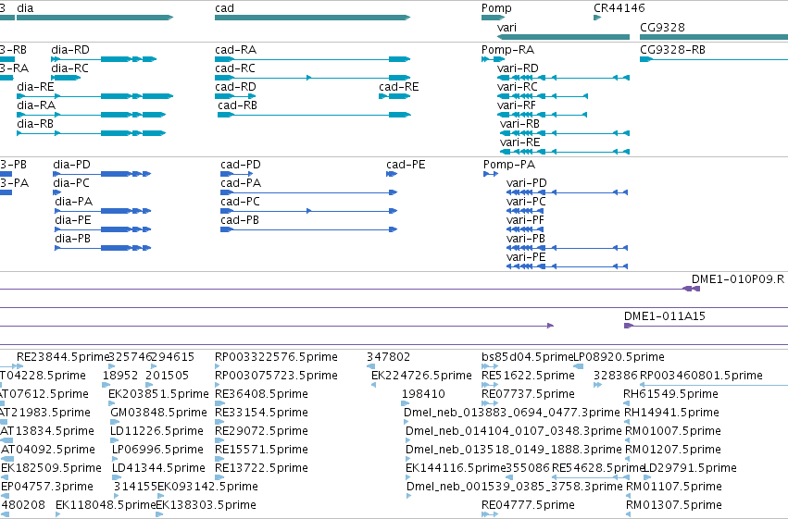Select transcript dia-RE

pyautogui.click(x=95, y=96)
